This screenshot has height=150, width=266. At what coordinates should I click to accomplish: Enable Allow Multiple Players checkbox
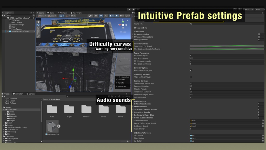coord(191,77)
